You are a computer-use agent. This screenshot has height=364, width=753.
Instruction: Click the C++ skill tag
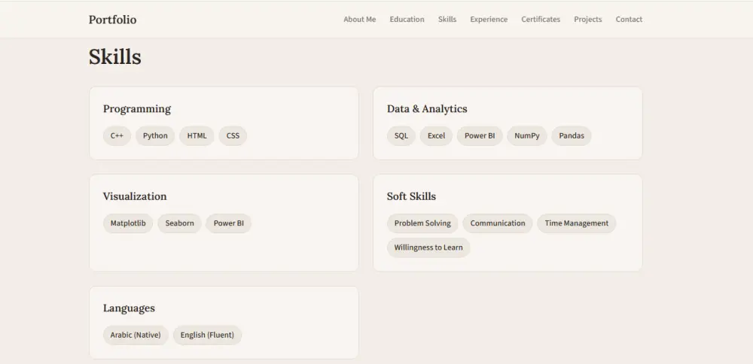pyautogui.click(x=117, y=136)
